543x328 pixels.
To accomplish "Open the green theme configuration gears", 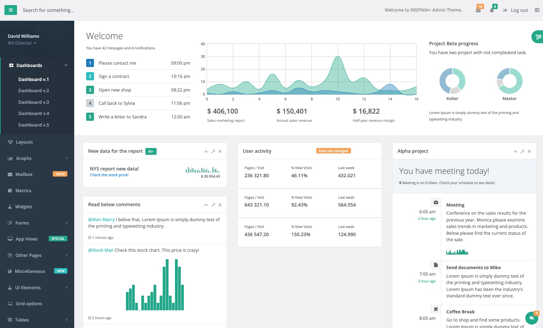I will (x=538, y=37).
